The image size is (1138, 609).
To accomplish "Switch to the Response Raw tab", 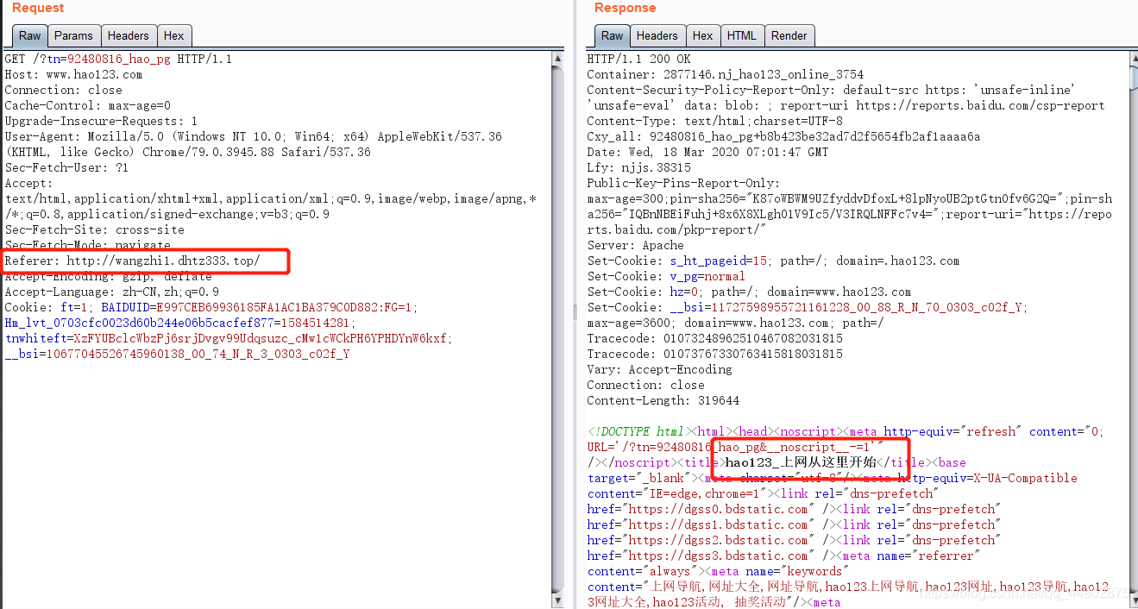I will coord(613,35).
